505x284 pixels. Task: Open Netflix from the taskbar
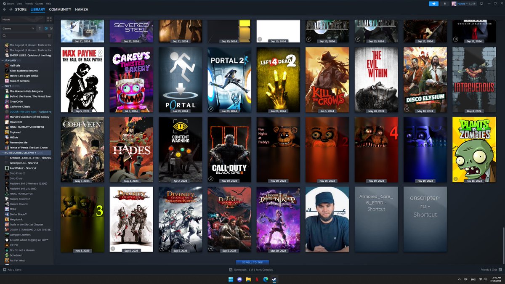coord(257,279)
